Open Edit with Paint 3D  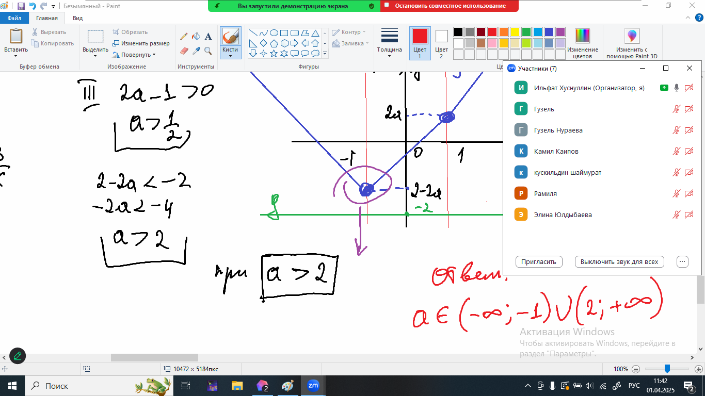(632, 37)
